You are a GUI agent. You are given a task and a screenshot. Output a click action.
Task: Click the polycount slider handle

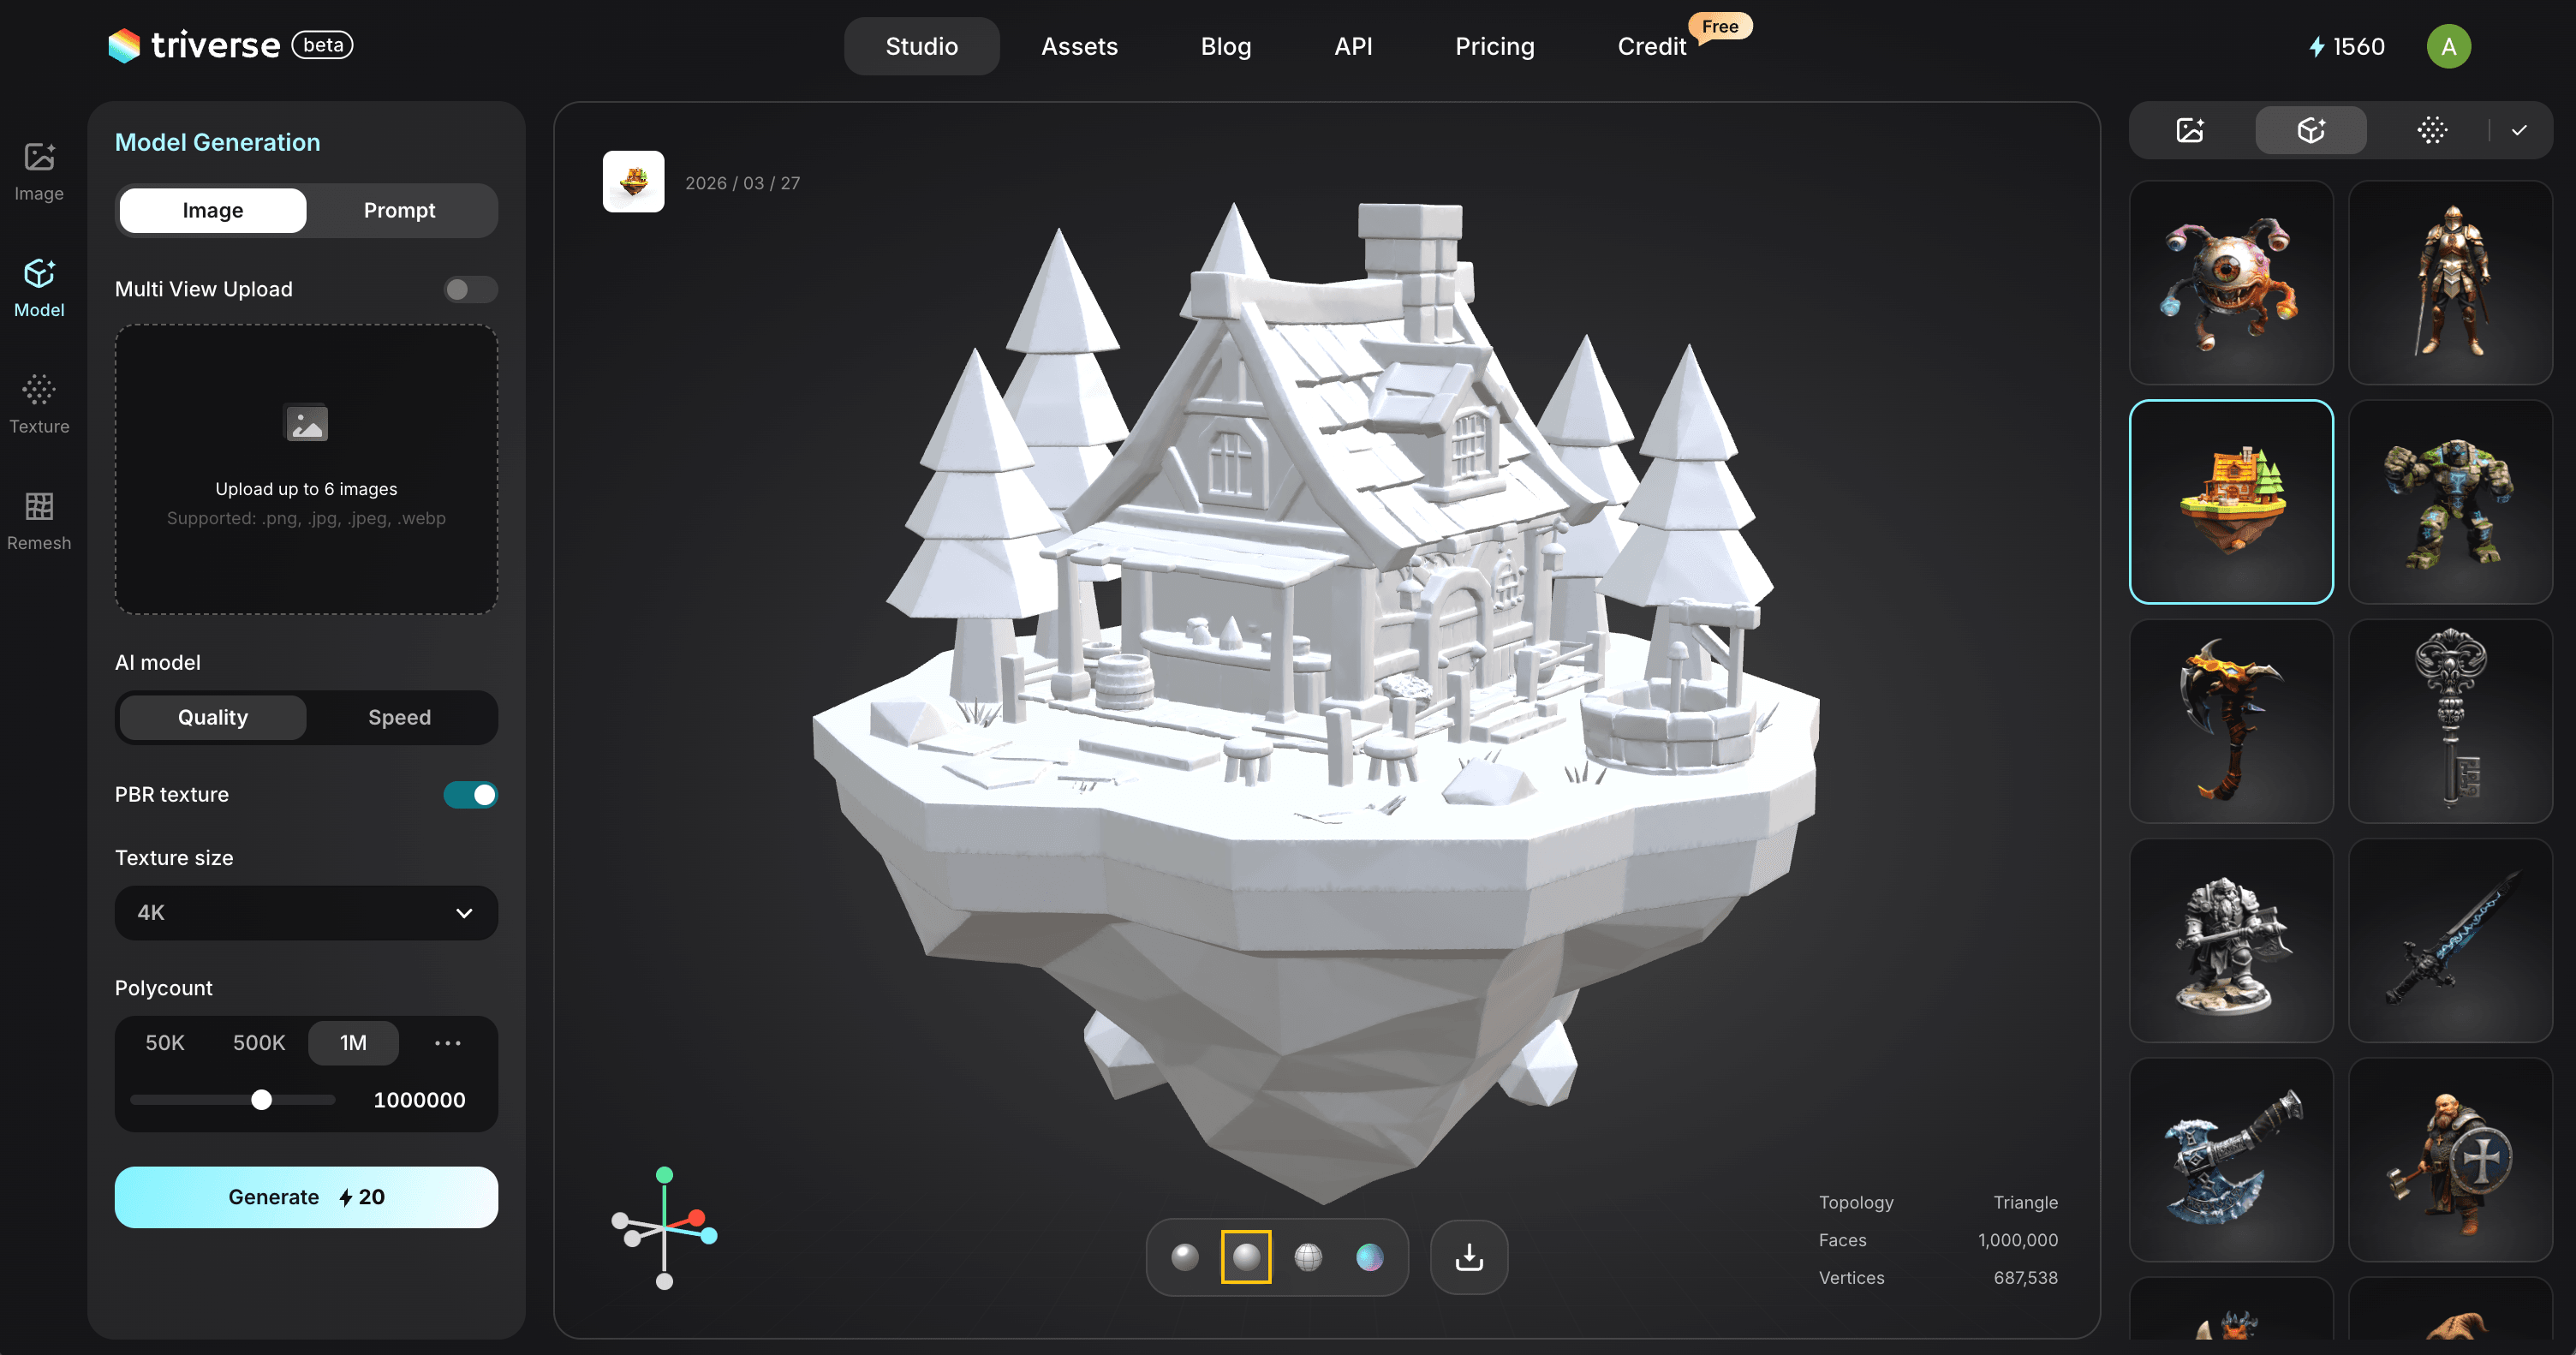(x=261, y=1100)
